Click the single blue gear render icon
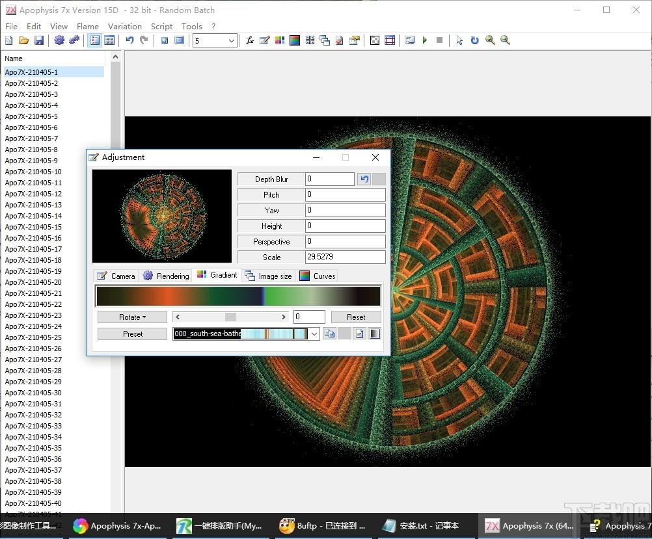Screen dimensions: 652x539 (x=59, y=40)
